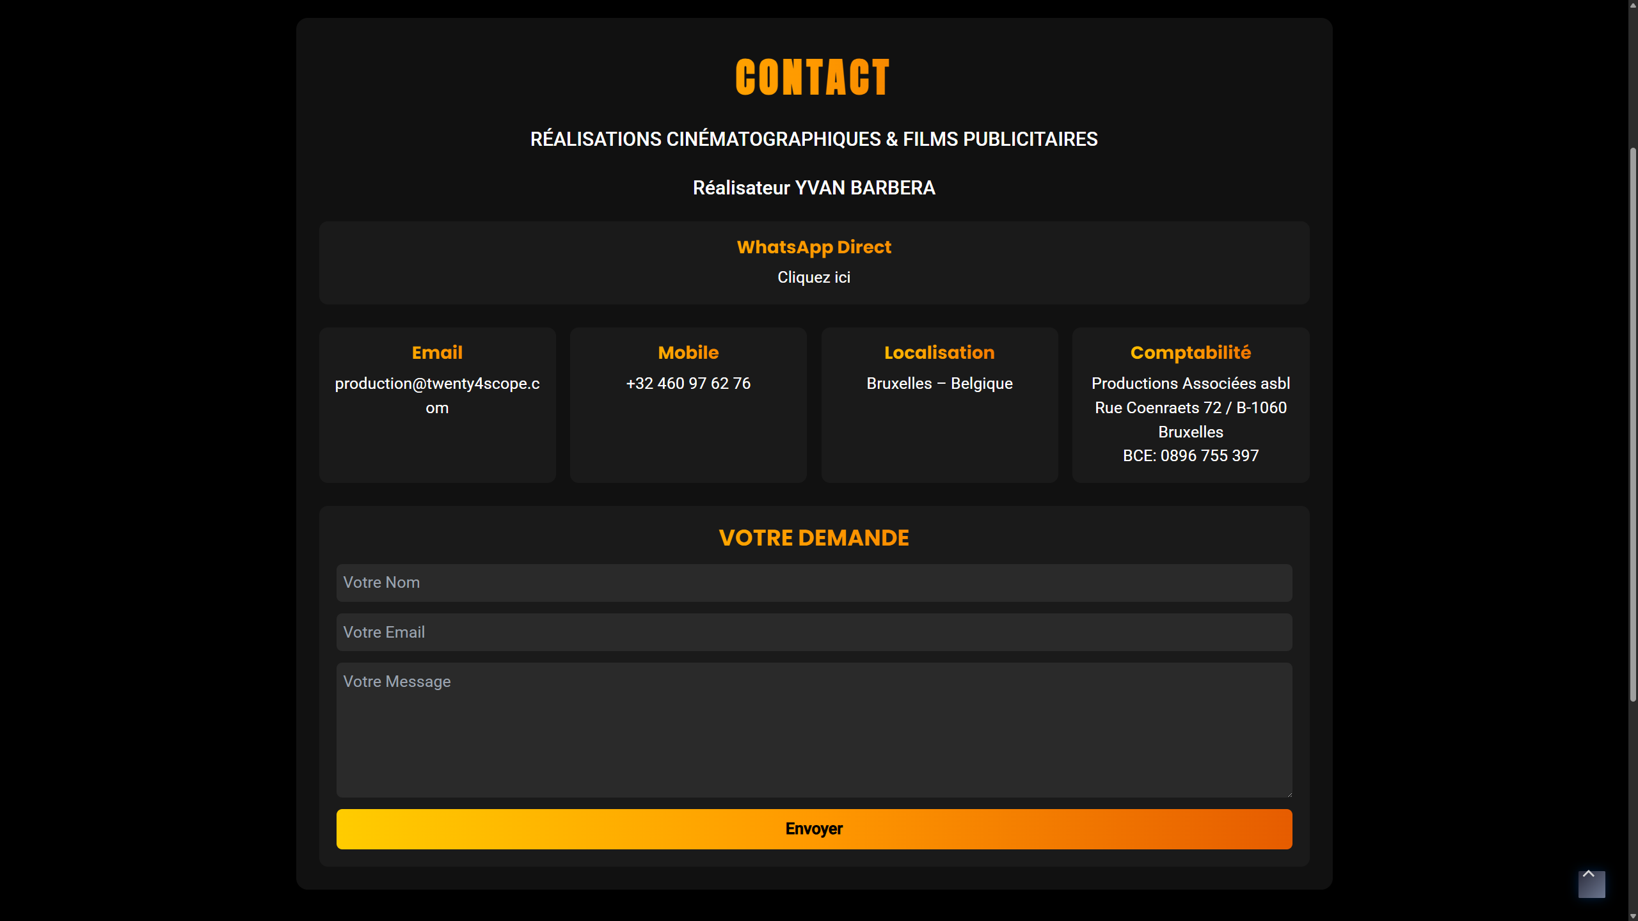
Task: Click the 'VOTRE DEMANDE' form heading
Action: click(813, 538)
